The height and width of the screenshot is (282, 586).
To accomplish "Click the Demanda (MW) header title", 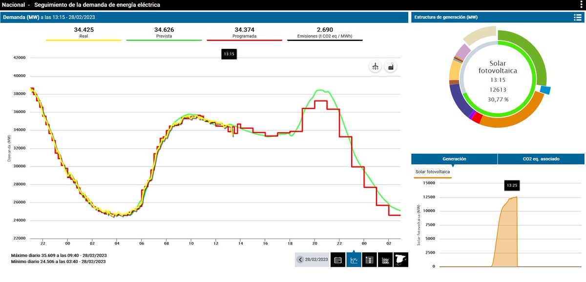I will 21,17.
